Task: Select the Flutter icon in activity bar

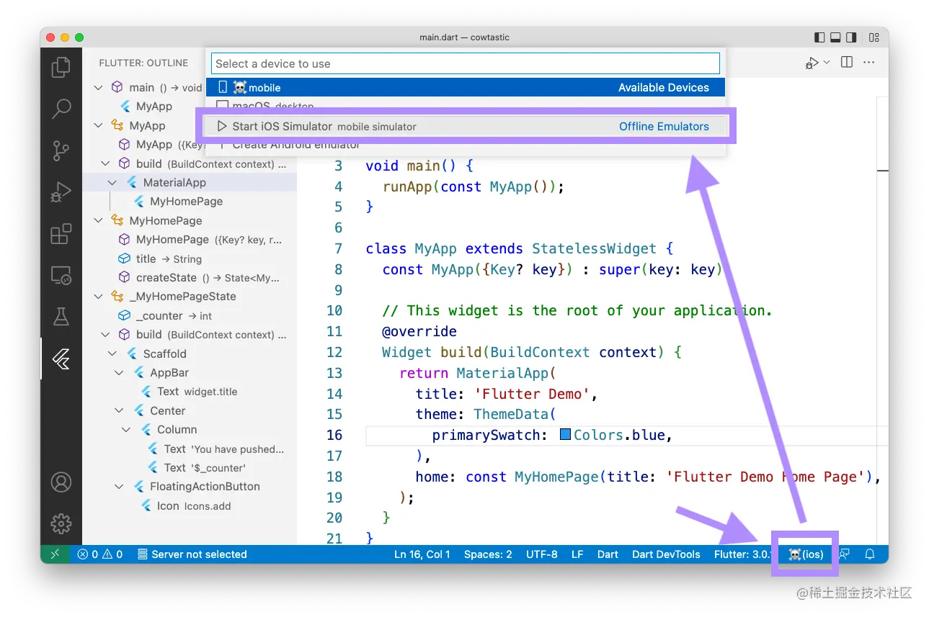Action: (61, 358)
